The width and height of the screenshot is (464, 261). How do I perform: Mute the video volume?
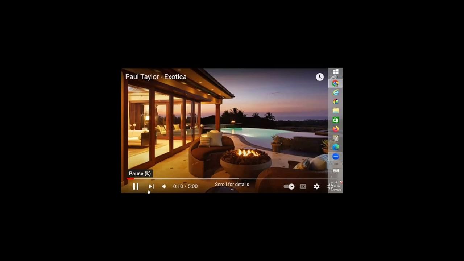164,186
